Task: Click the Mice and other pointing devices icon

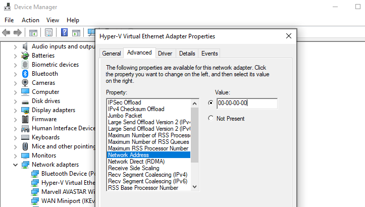Action: pyautogui.click(x=25, y=146)
